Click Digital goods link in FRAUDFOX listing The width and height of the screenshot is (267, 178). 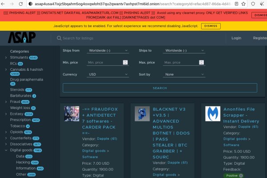(94, 151)
